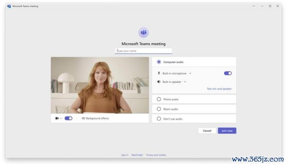287x166 pixels.
Task: Click the microphone icon beside Built-in microphone
Action: tap(159, 73)
